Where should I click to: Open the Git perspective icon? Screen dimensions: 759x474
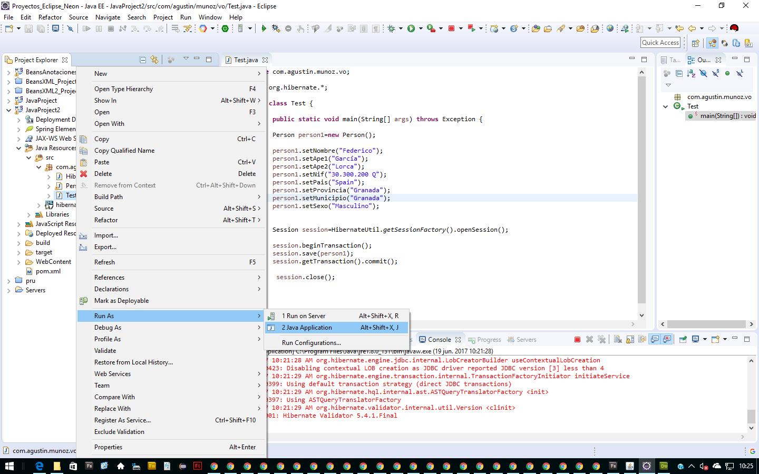748,43
